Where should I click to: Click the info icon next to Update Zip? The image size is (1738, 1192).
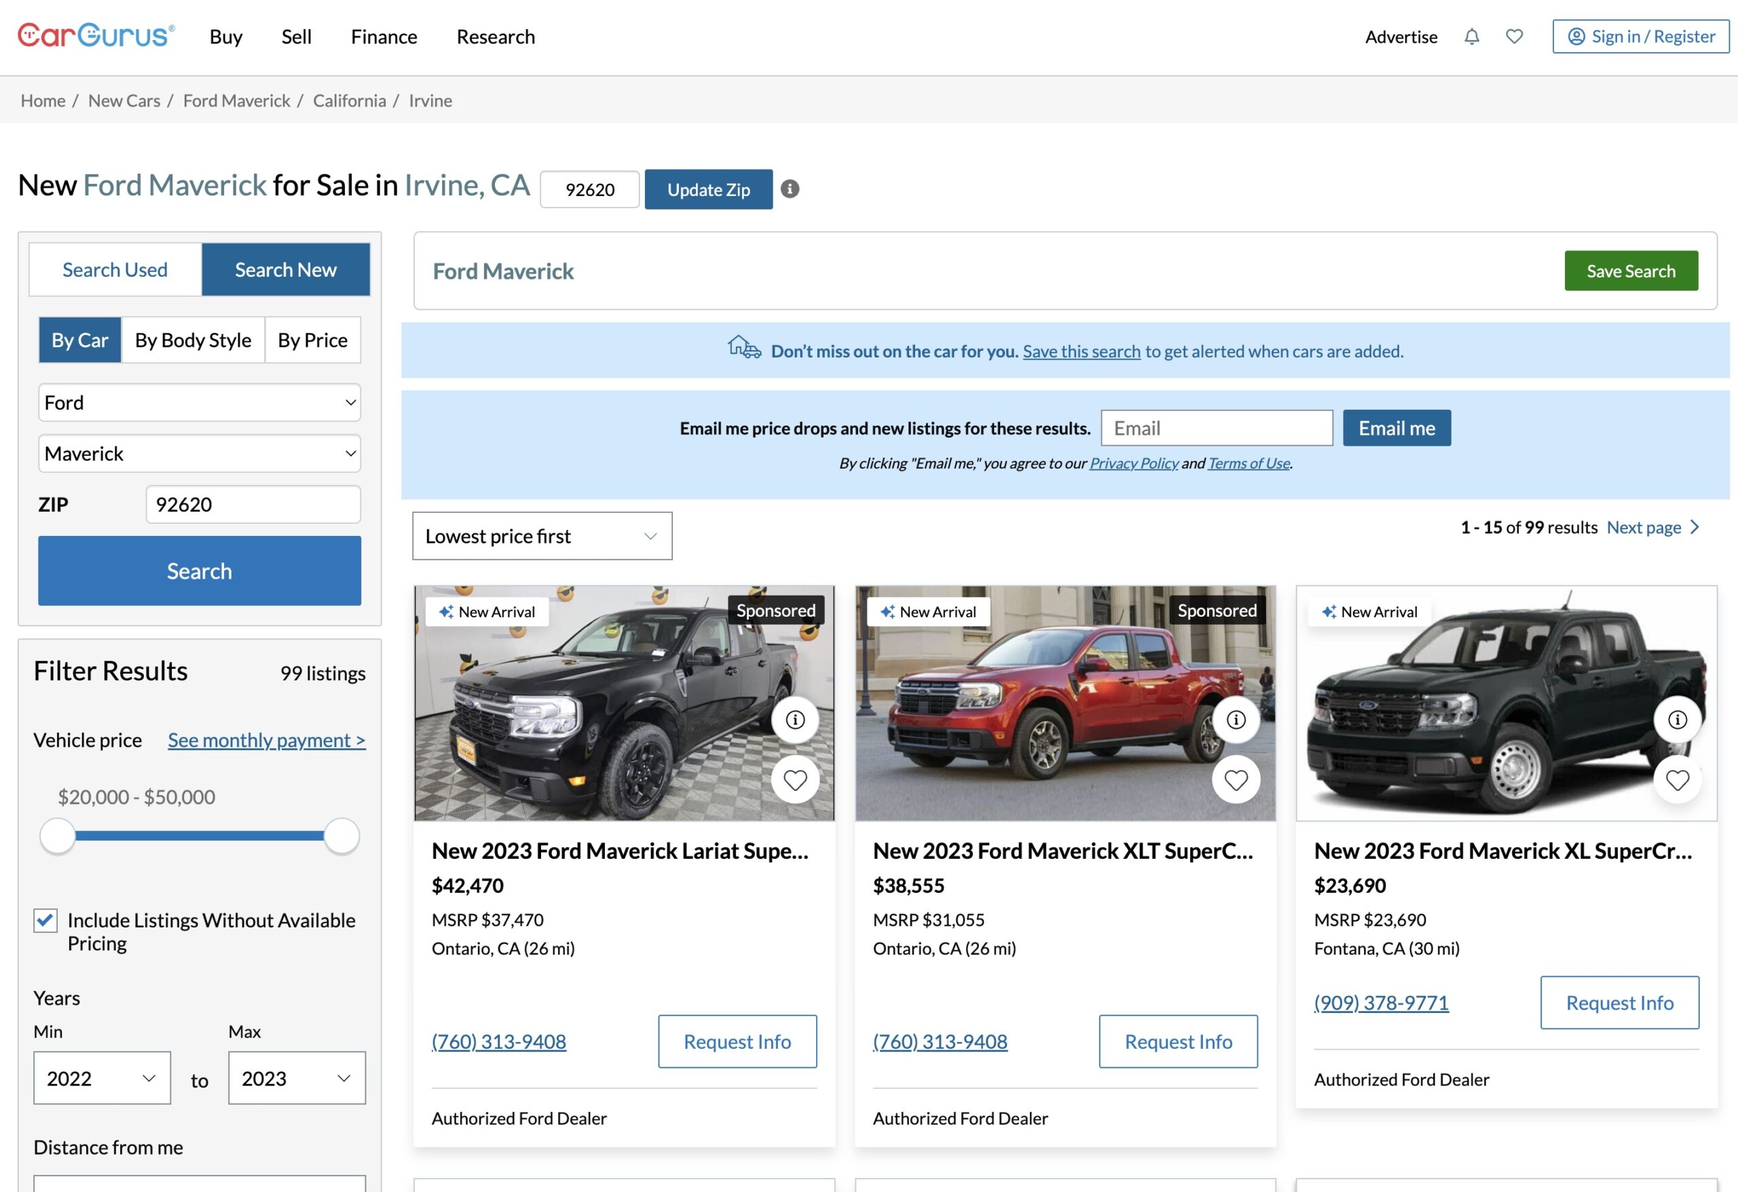[790, 189]
